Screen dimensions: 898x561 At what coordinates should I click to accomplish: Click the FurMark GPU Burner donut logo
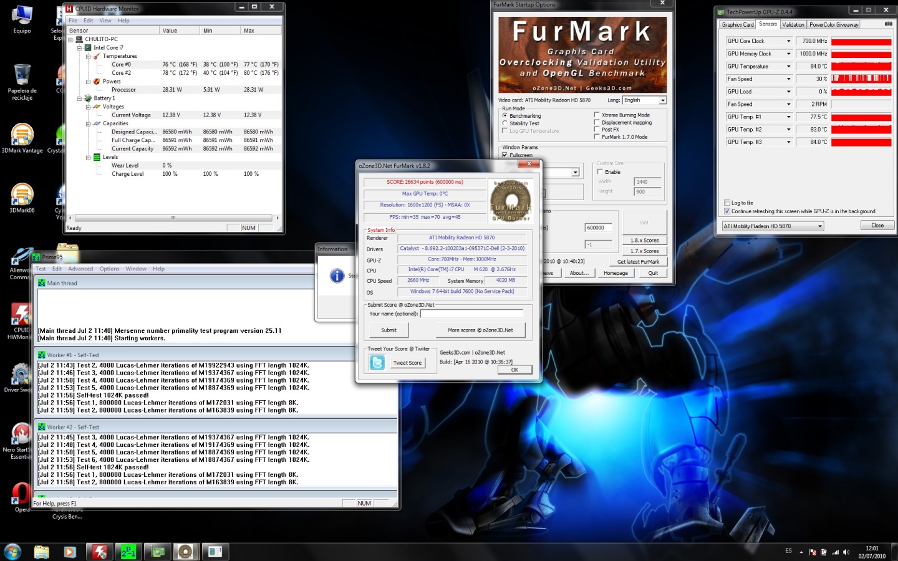[x=511, y=200]
